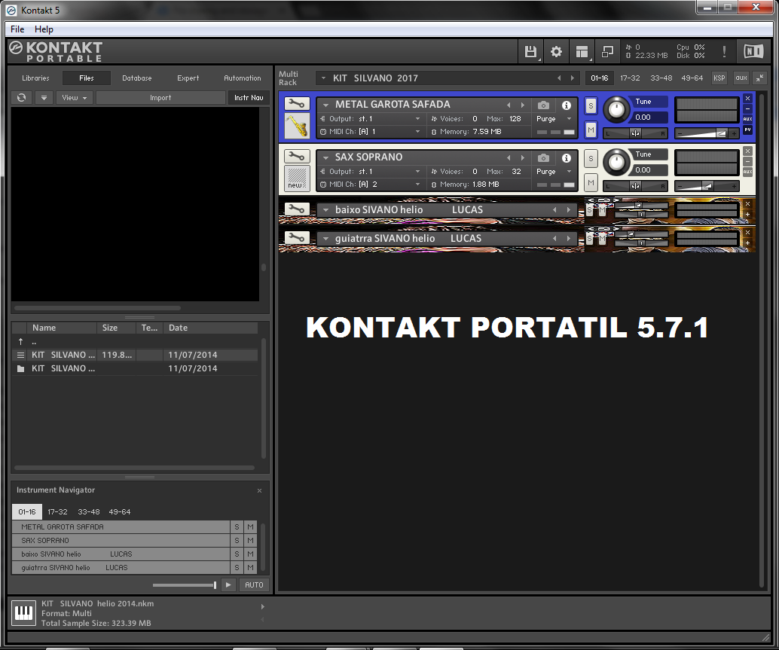Remove SAX SOPRANO instrument with X
The image size is (779, 650).
pyautogui.click(x=747, y=151)
